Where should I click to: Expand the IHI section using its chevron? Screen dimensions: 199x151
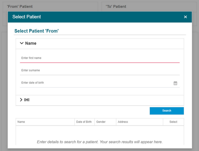(21, 100)
